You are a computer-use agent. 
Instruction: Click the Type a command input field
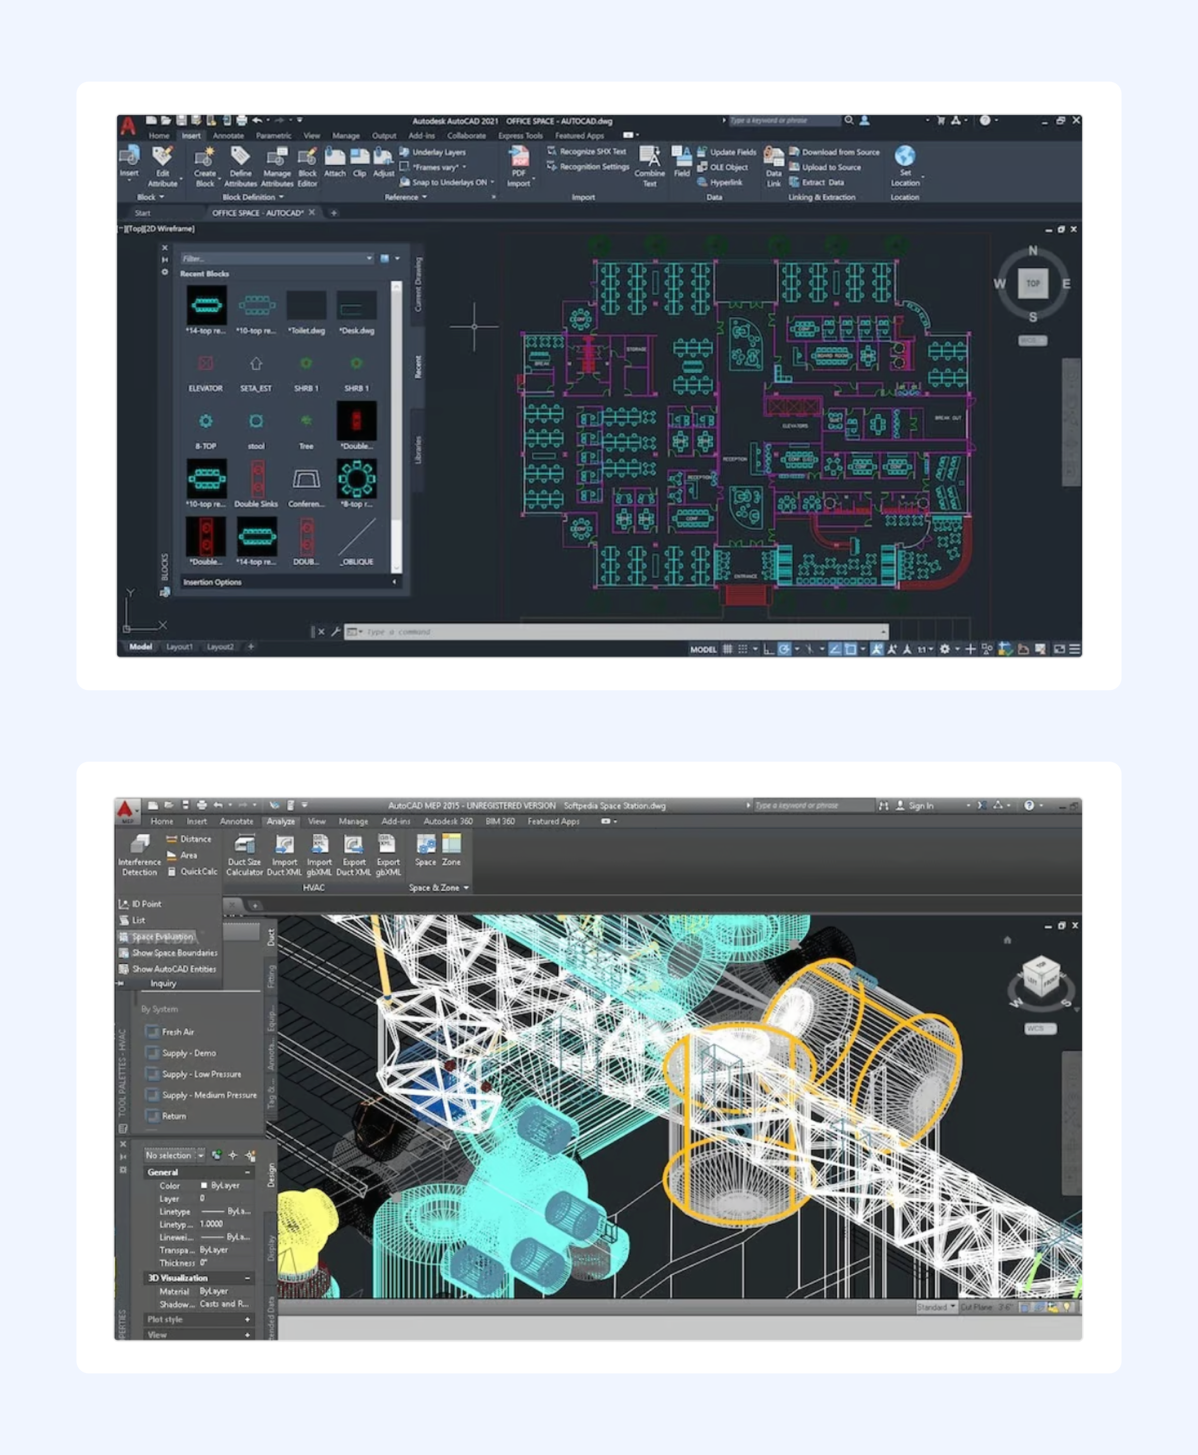click(615, 632)
